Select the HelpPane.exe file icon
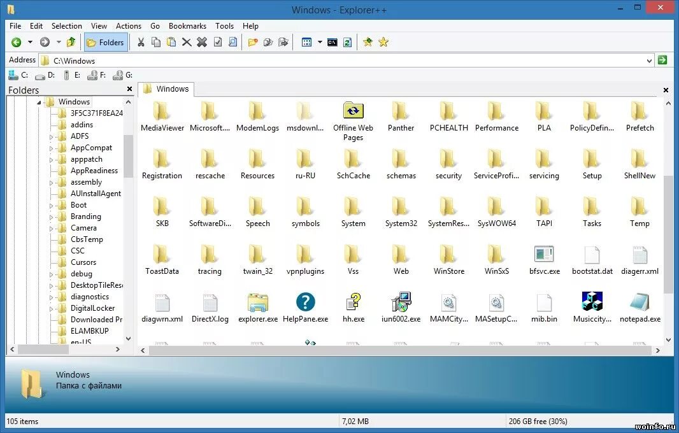The height and width of the screenshot is (433, 679). point(305,302)
